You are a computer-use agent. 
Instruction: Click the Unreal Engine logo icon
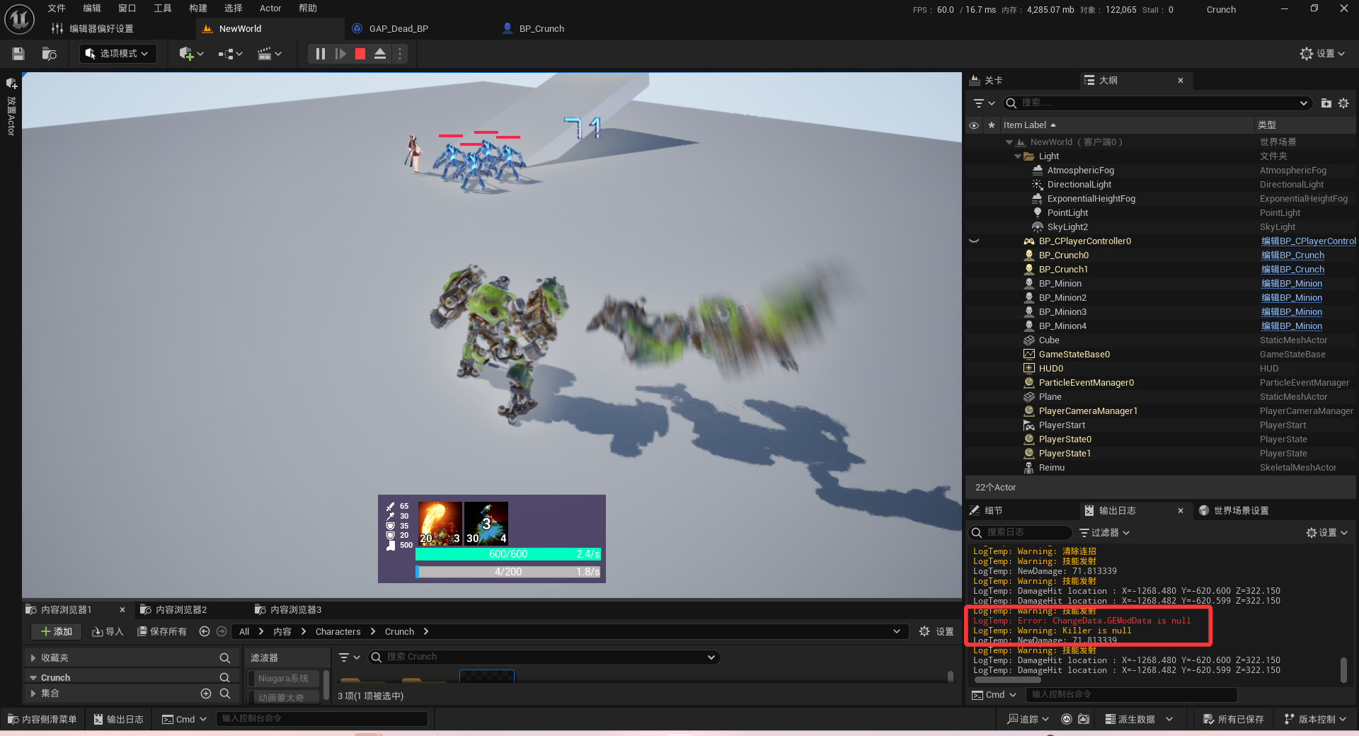tap(19, 19)
